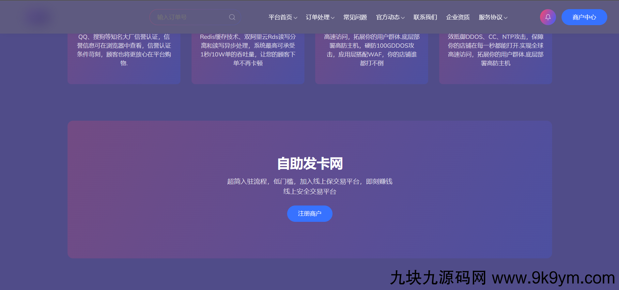
Task: Click the card mentioning 应用层搭配WAF
Action: tap(372, 59)
